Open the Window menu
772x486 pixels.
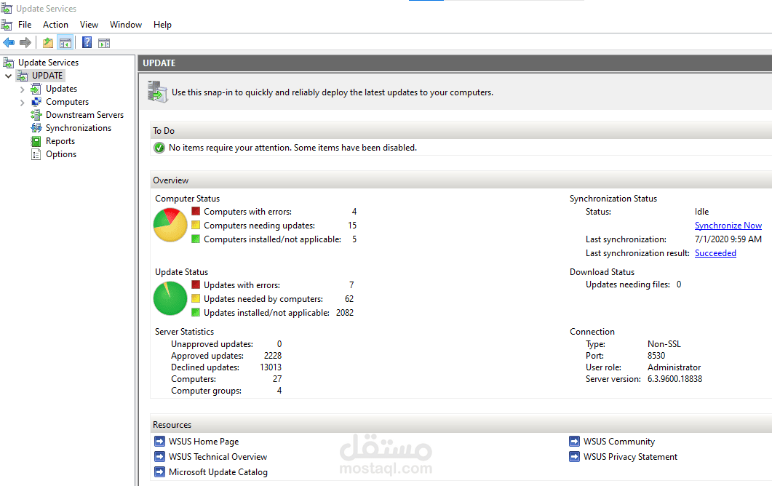point(126,25)
